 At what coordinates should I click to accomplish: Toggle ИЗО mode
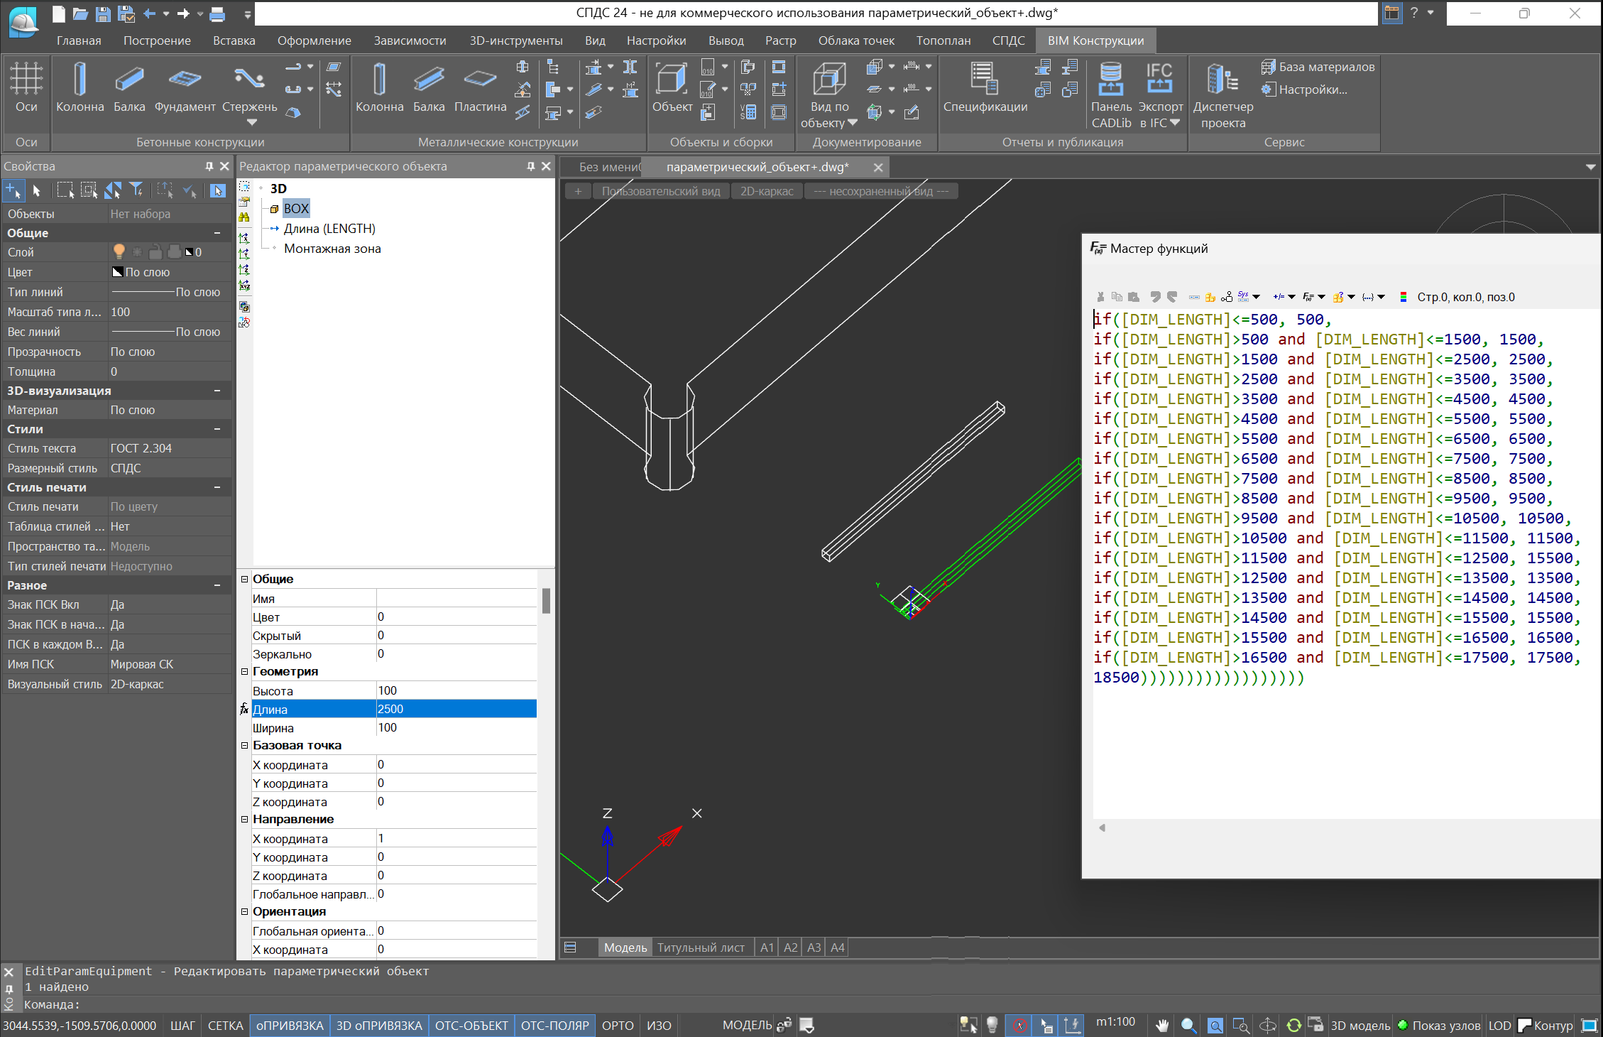[x=659, y=1026]
